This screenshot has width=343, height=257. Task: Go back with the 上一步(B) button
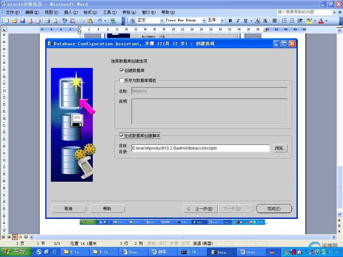coord(200,208)
